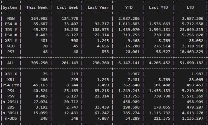Select NSW This Week value 164.908
The image size is (208, 125).
point(39,18)
